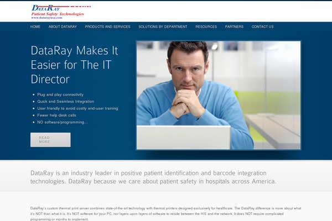Open the About DataRay menu
The width and height of the screenshot is (332, 221).
(x=63, y=27)
